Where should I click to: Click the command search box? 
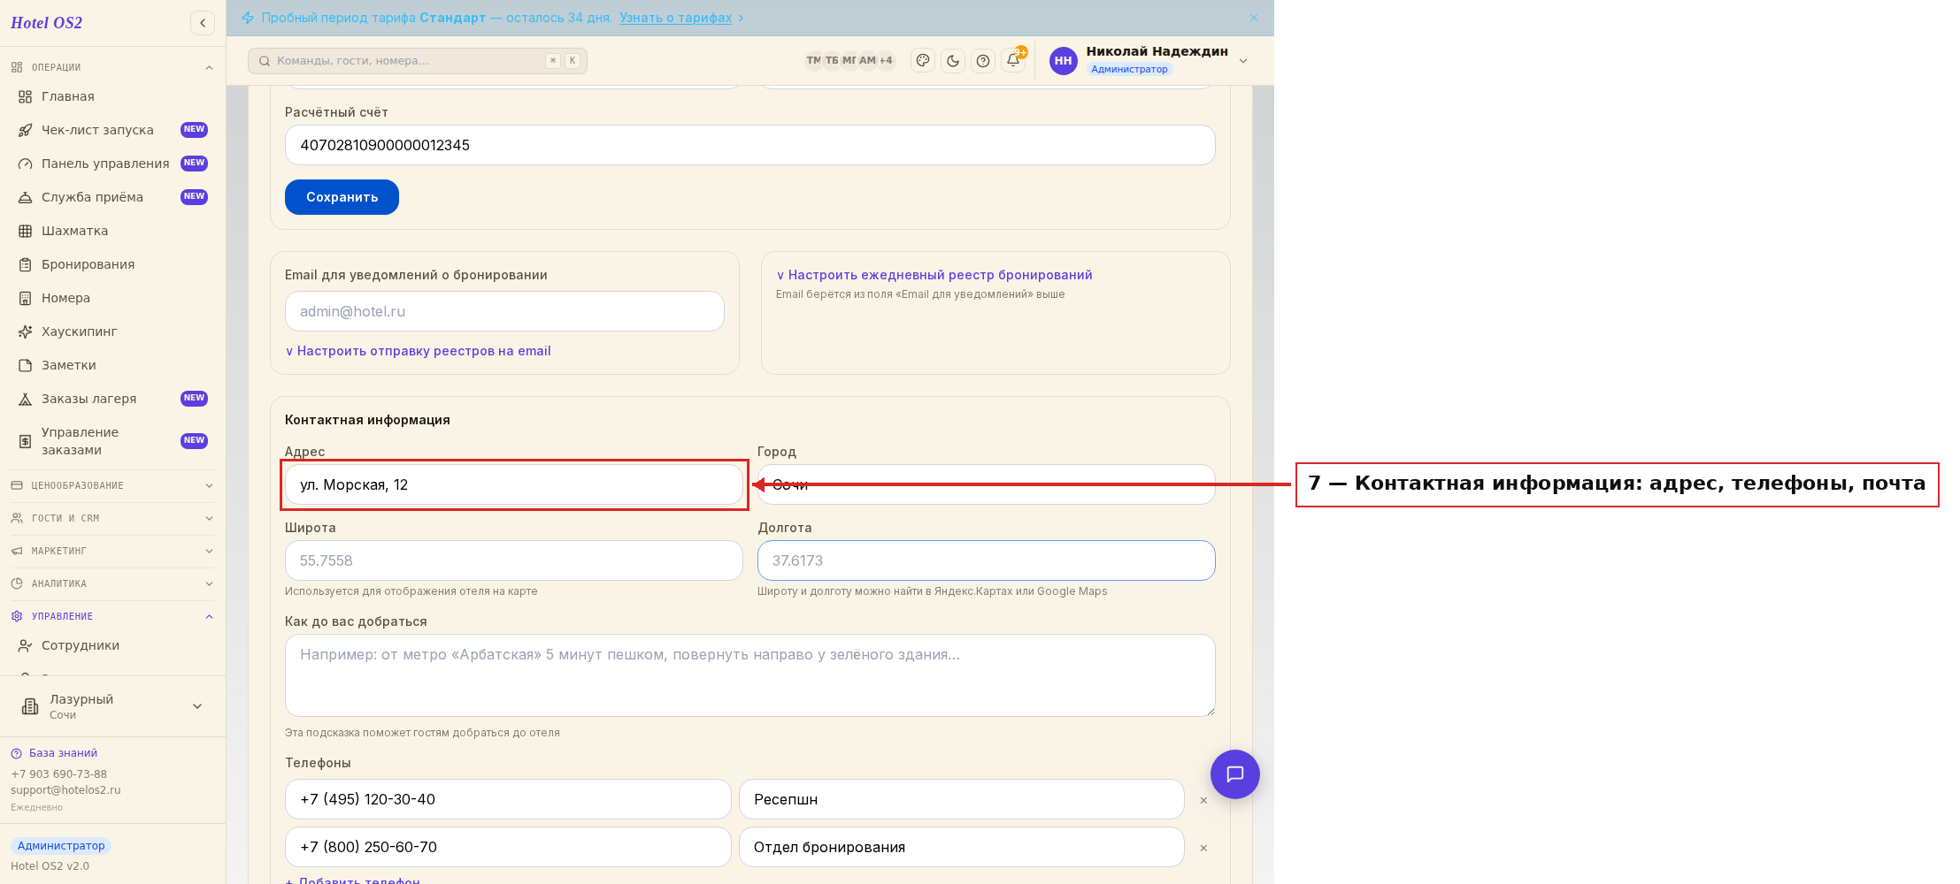point(418,61)
